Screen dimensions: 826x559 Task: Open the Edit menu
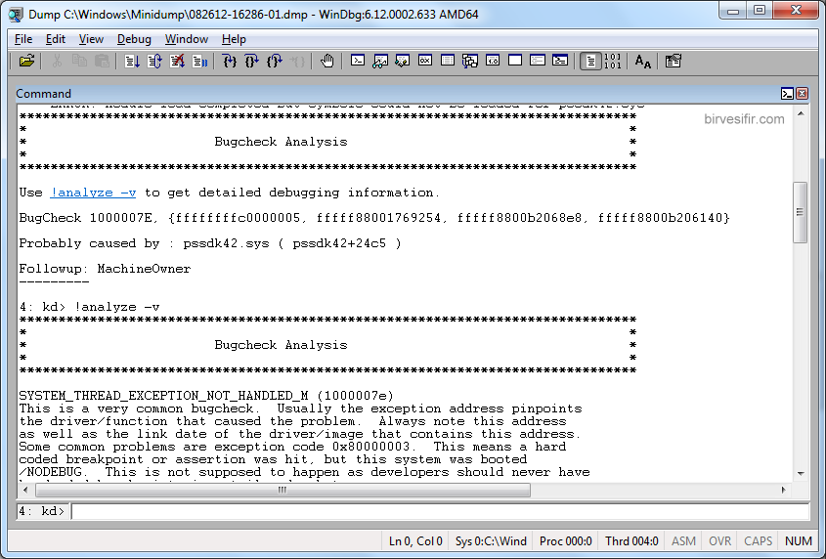click(56, 39)
